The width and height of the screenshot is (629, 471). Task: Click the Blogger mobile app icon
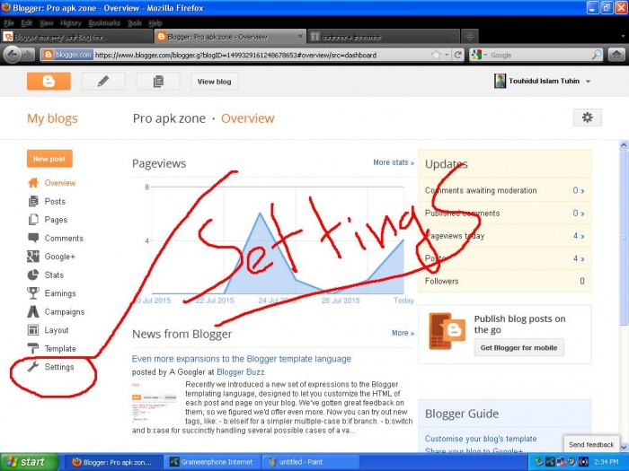coord(447,331)
